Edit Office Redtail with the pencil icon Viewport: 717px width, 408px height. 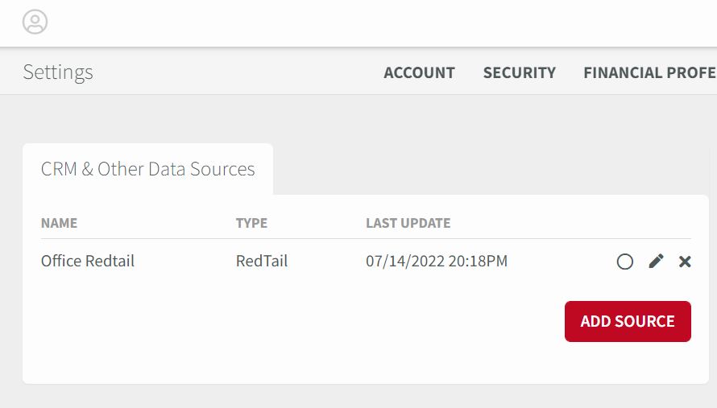657,262
